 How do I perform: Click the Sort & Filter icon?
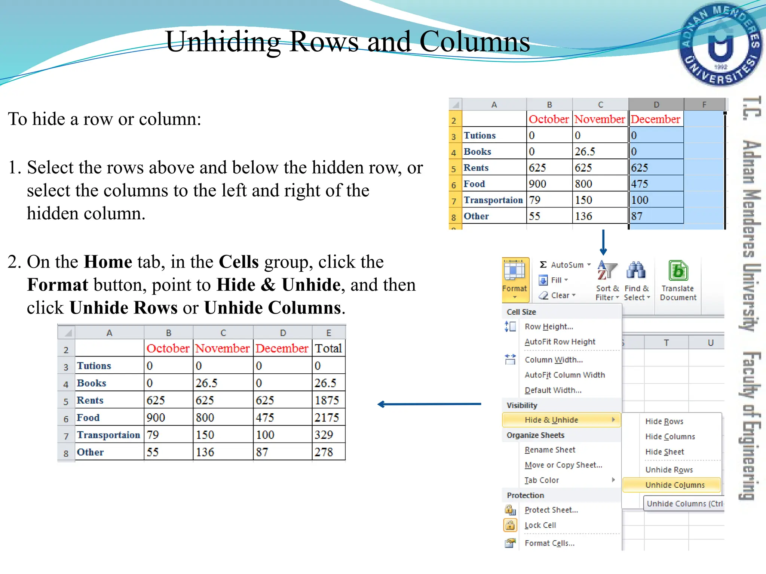[x=607, y=271]
